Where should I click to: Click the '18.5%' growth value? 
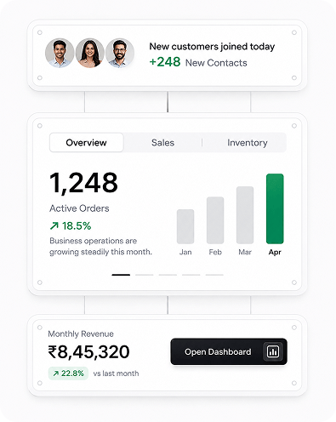coord(77,226)
